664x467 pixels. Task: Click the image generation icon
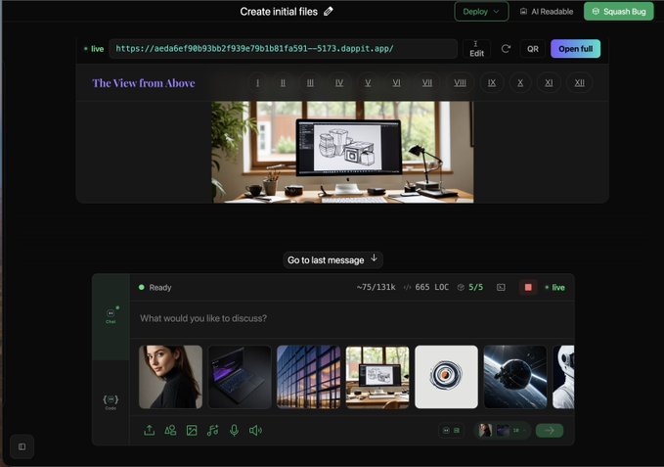[x=192, y=431]
